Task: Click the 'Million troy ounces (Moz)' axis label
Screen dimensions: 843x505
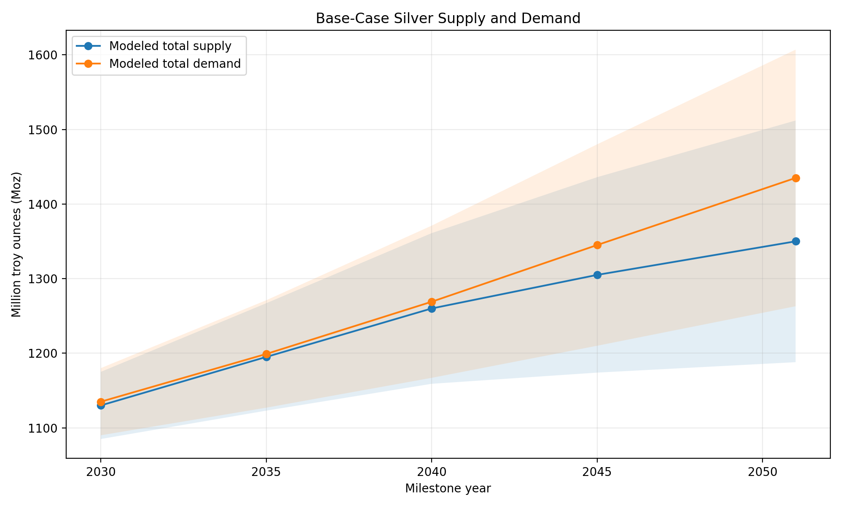Action: [x=16, y=245]
